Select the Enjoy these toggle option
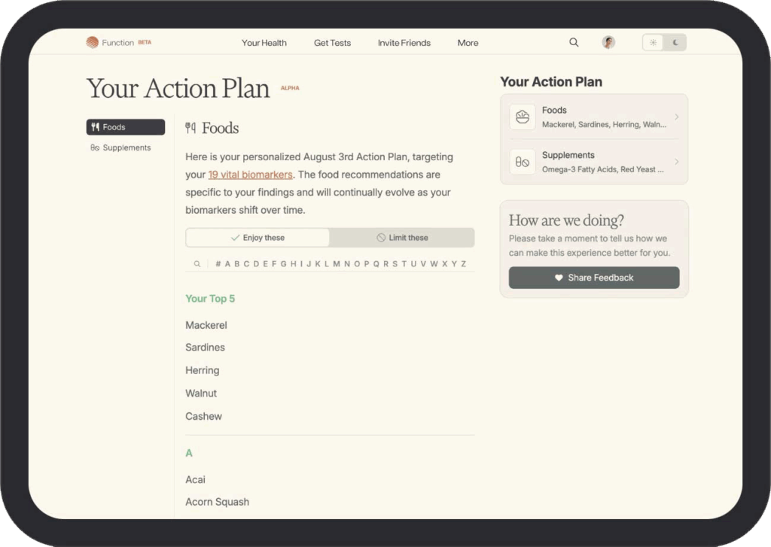Image resolution: width=771 pixels, height=547 pixels. point(258,237)
